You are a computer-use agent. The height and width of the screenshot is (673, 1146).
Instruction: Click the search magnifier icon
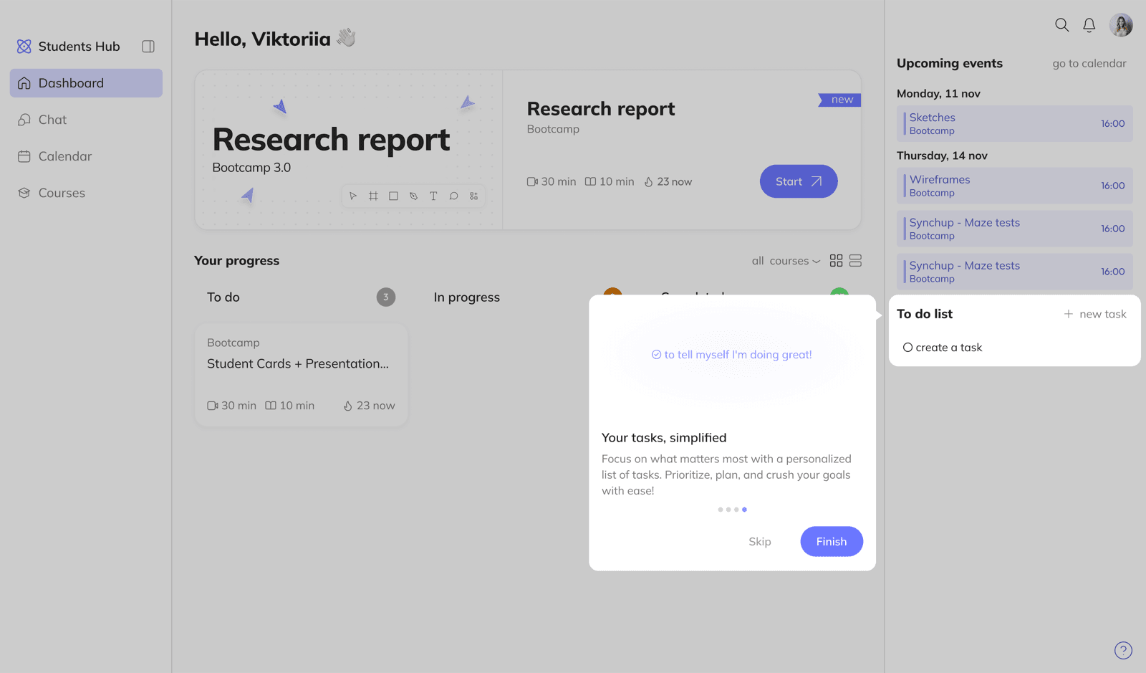pos(1061,25)
